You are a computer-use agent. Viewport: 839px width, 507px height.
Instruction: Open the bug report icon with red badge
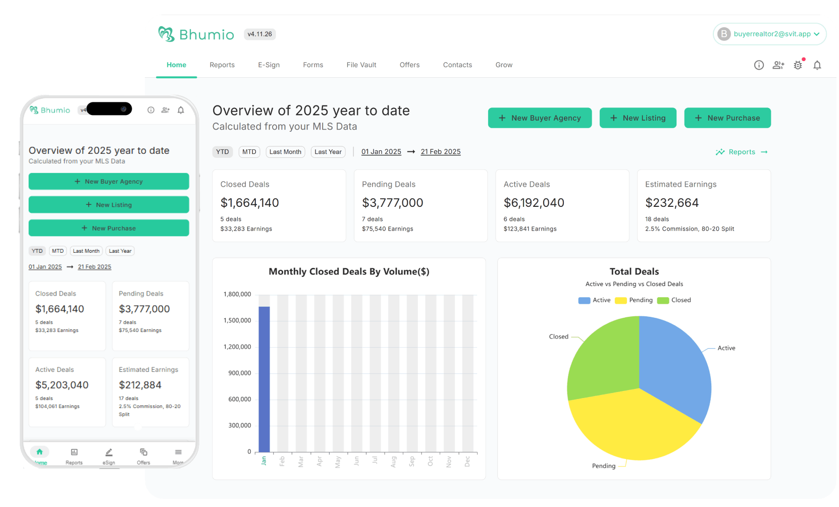[x=798, y=65]
